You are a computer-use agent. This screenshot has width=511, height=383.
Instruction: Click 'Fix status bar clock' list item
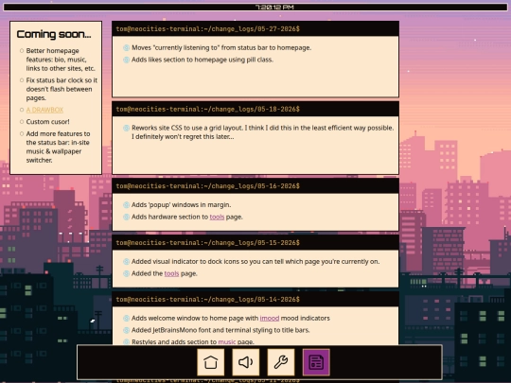[62, 89]
